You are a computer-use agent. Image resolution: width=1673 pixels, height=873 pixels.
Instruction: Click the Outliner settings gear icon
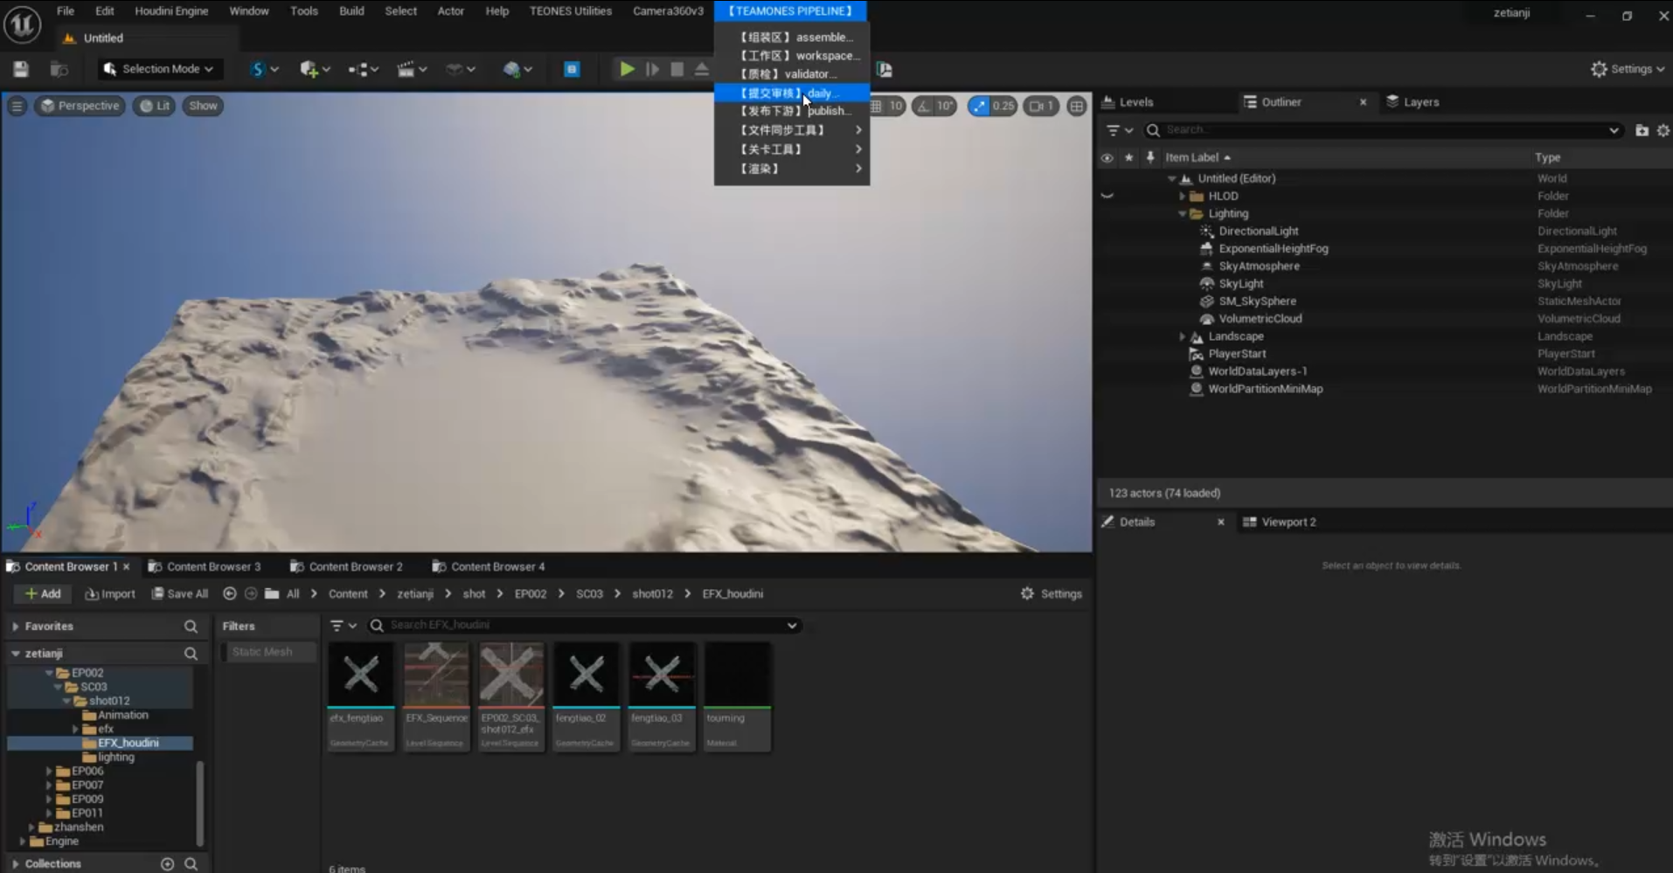pos(1663,130)
